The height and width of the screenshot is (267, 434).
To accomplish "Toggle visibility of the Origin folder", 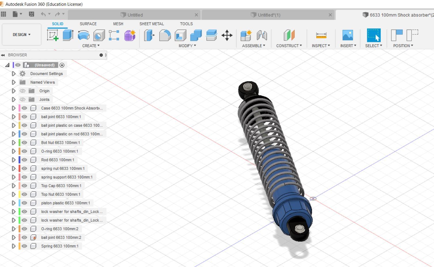I will (x=22, y=91).
